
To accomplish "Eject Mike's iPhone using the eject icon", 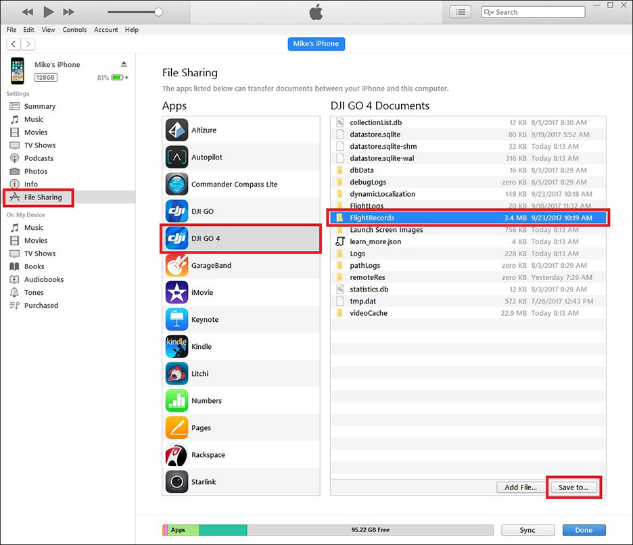I will tap(124, 64).
